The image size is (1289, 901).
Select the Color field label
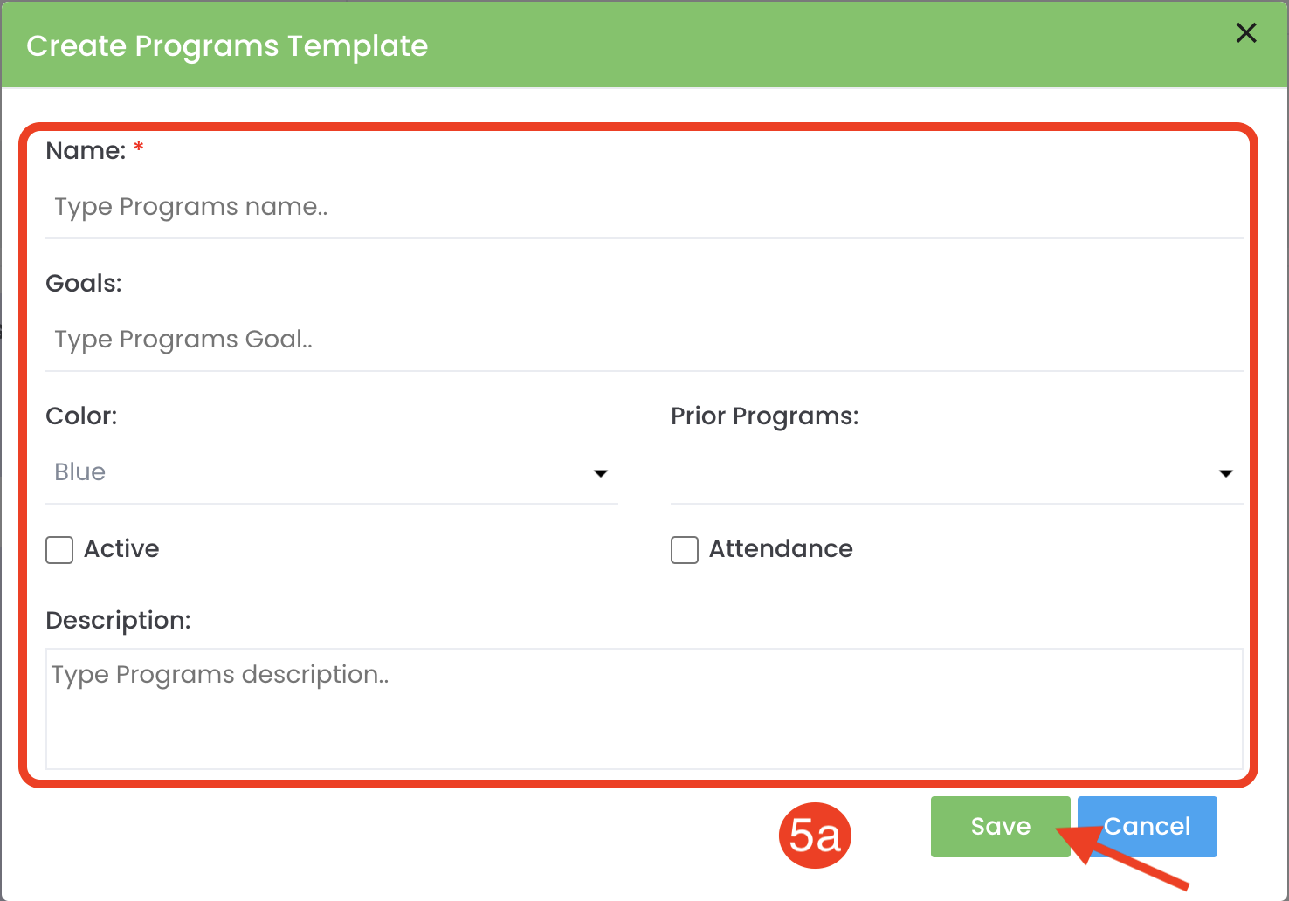pos(81,416)
